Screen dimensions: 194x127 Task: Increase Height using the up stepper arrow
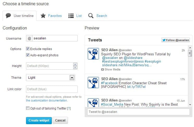click(75, 64)
